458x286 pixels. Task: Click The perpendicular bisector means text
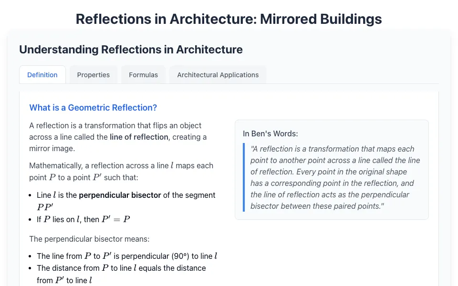(89, 239)
